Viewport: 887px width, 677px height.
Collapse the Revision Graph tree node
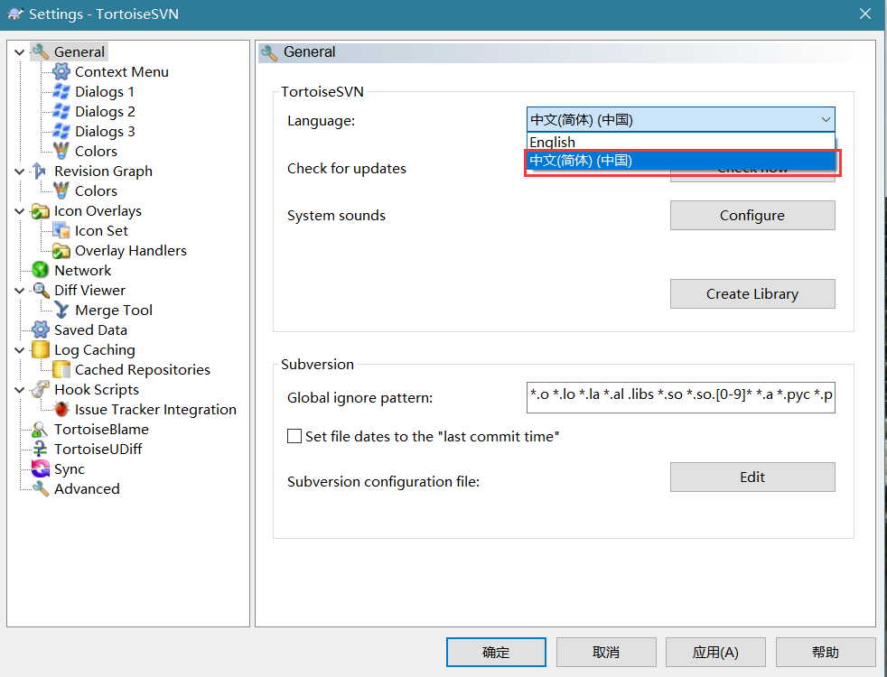(19, 172)
